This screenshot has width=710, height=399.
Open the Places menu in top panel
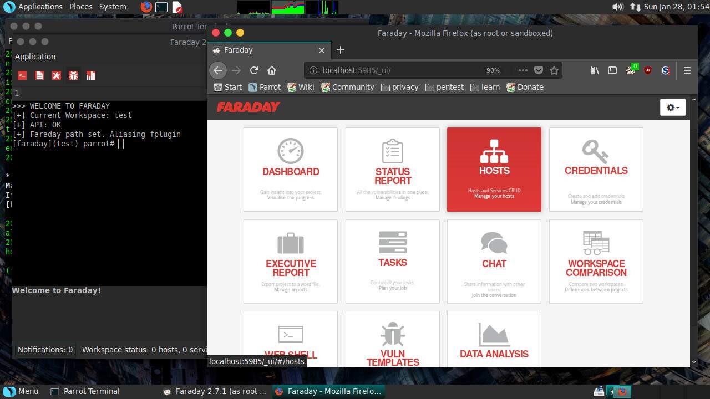(x=80, y=7)
